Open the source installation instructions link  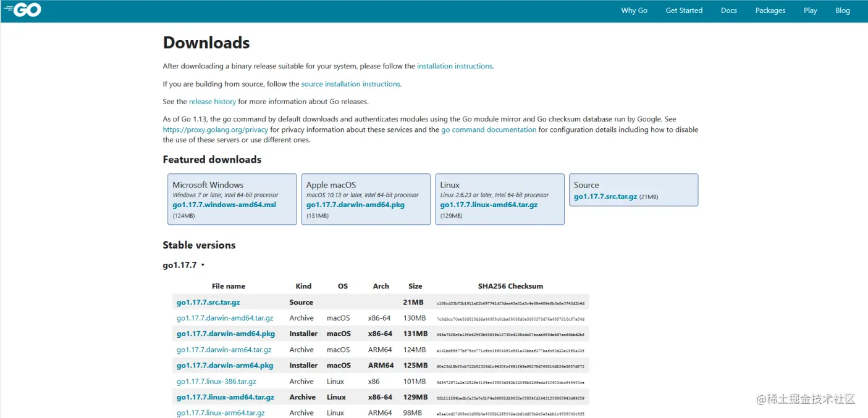(351, 84)
